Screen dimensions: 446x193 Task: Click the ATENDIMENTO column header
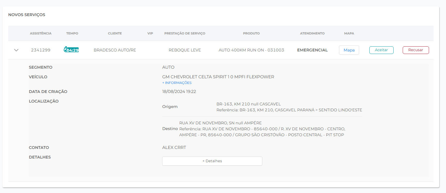[x=312, y=33]
